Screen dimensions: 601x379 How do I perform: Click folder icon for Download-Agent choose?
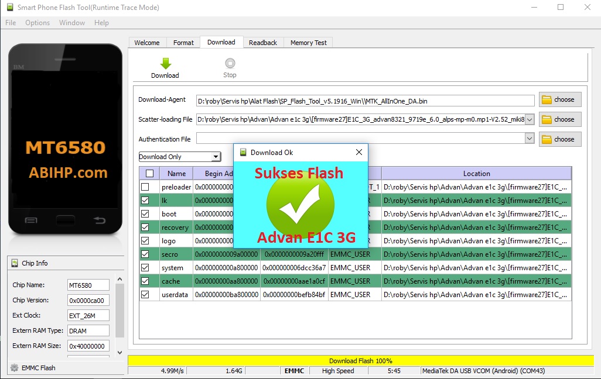pos(546,100)
